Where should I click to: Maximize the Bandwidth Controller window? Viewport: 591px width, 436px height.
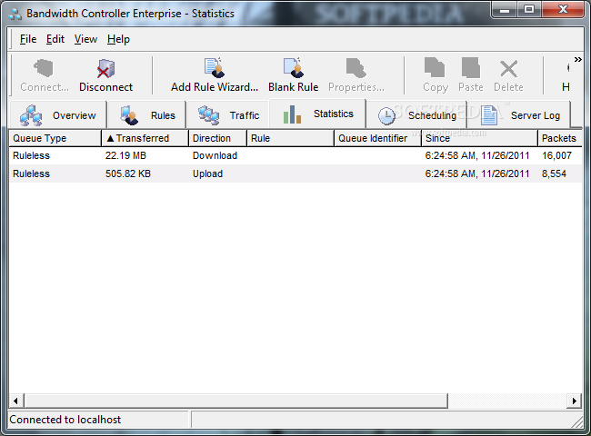point(529,10)
